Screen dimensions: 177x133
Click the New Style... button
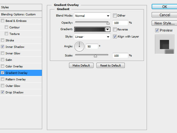point(164,23)
